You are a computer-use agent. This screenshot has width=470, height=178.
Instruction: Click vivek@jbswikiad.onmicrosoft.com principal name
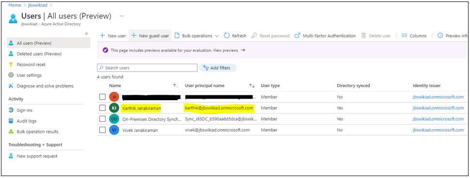(218, 130)
